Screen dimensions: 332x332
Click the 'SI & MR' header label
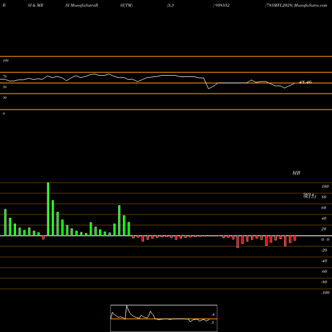[x=35, y=5]
